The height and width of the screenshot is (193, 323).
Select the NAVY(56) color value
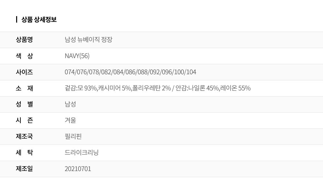[77, 56]
